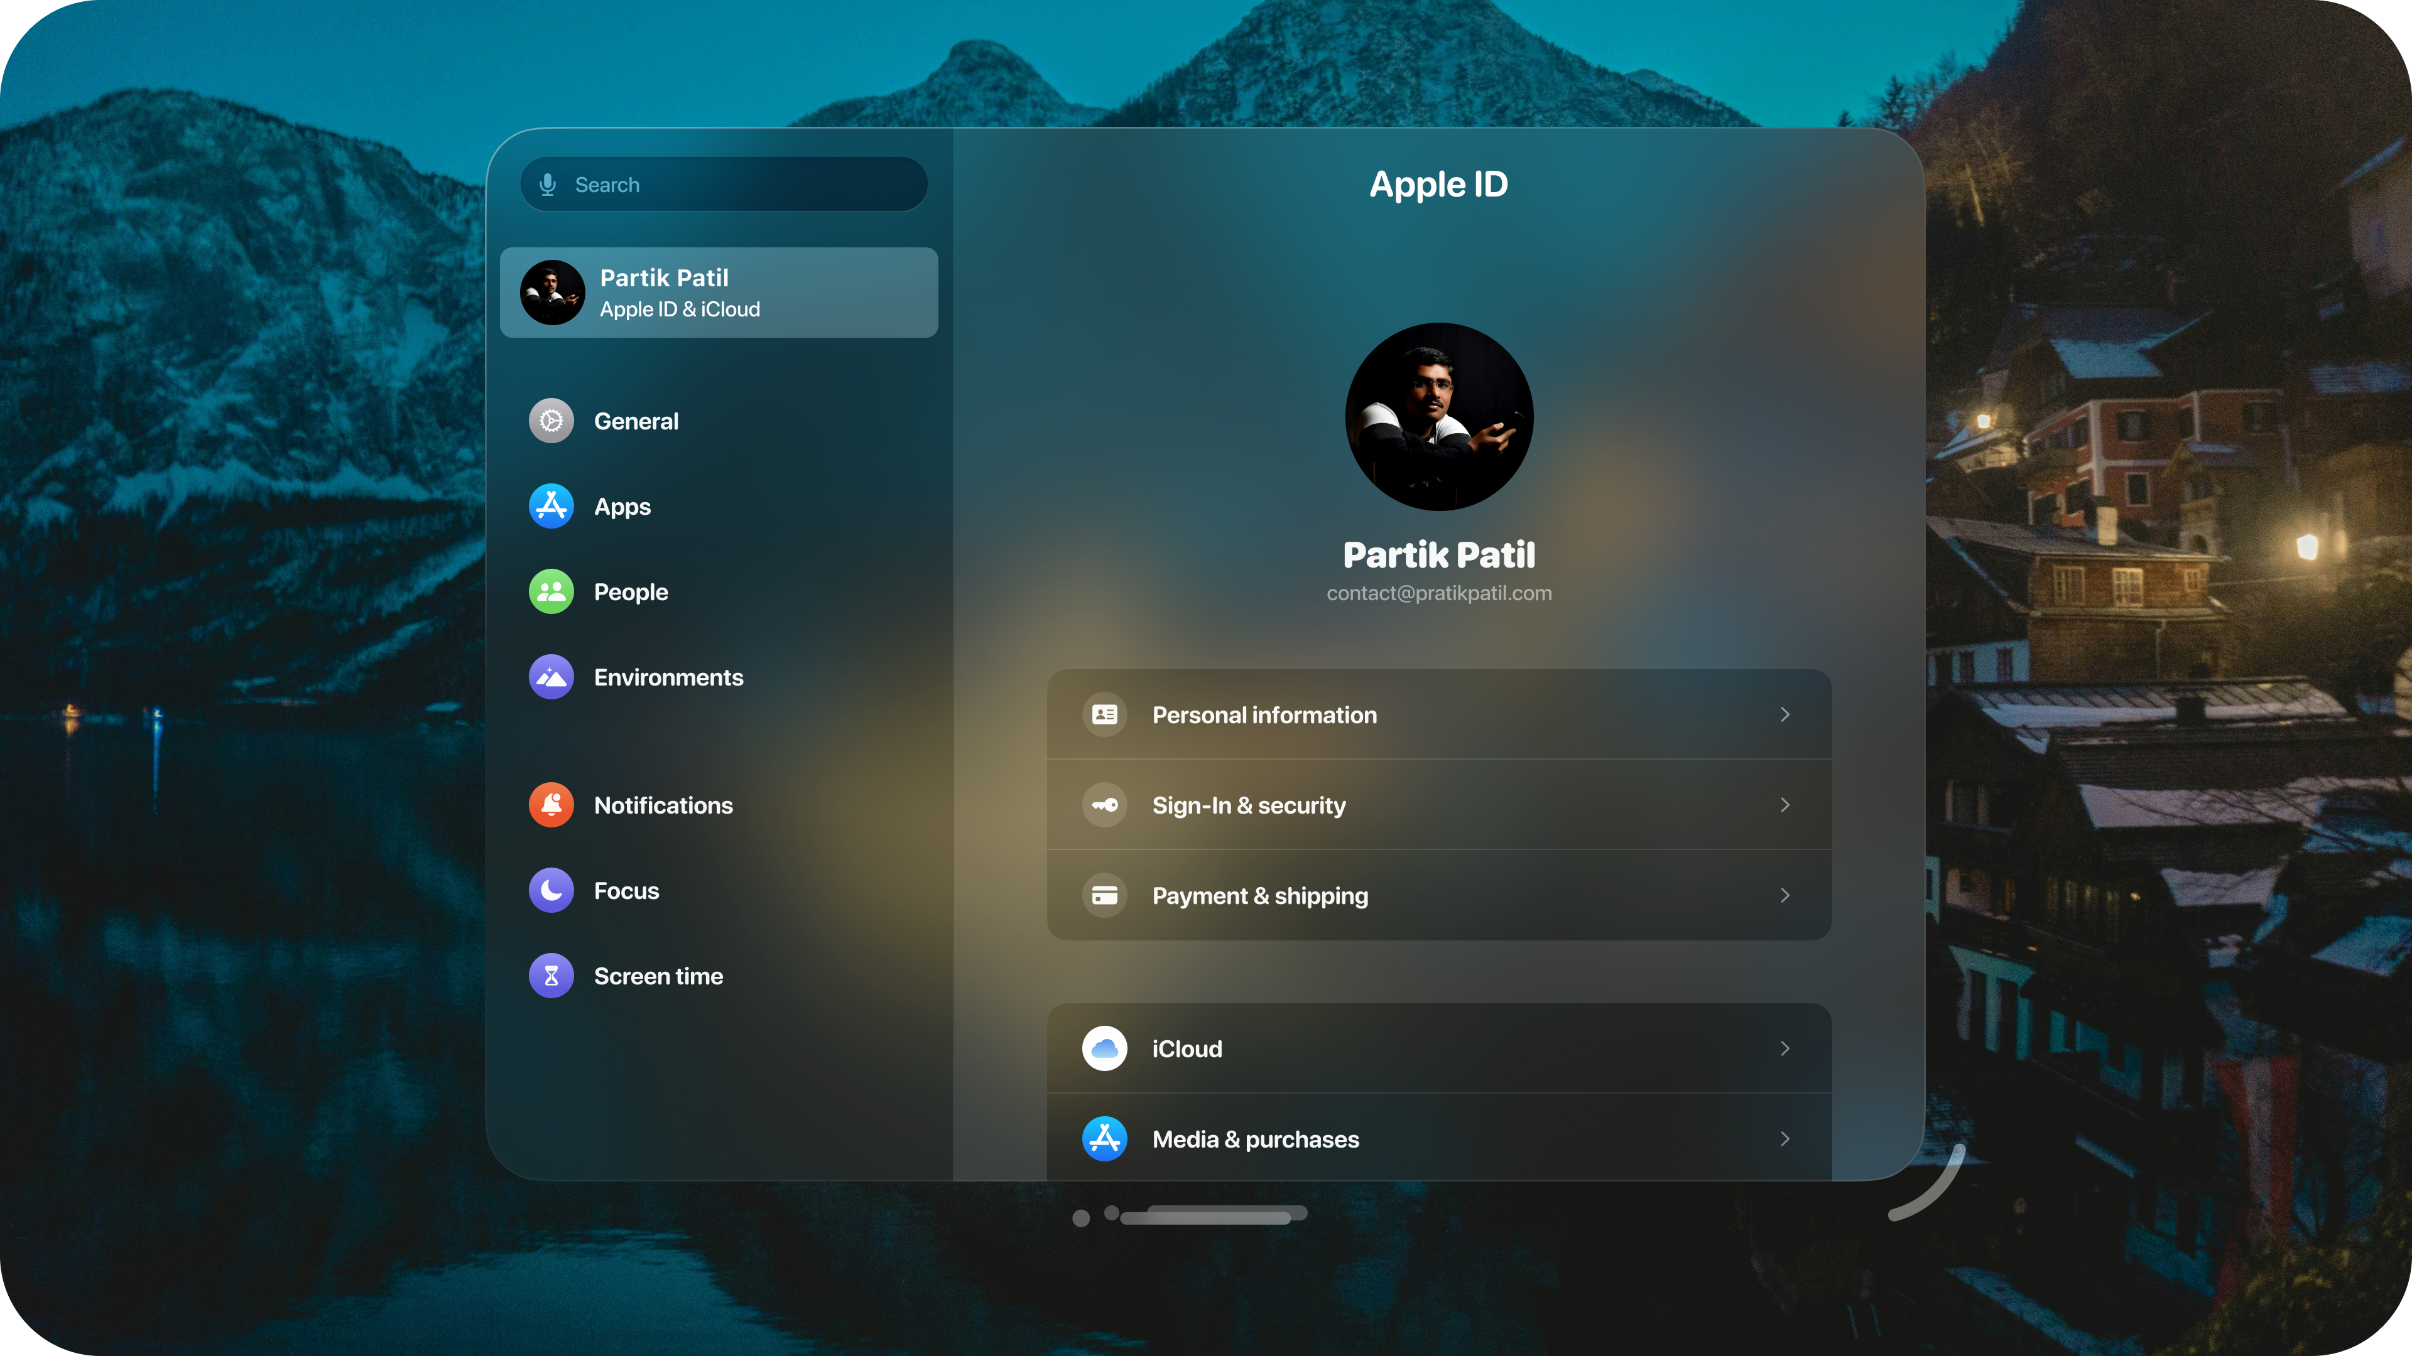This screenshot has height=1356, width=2412.
Task: Click the Apps App Store icon
Action: pos(551,506)
